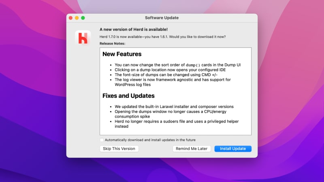Click the Fixes and Updates heading
Screen dimensions: 324x182
[128, 96]
